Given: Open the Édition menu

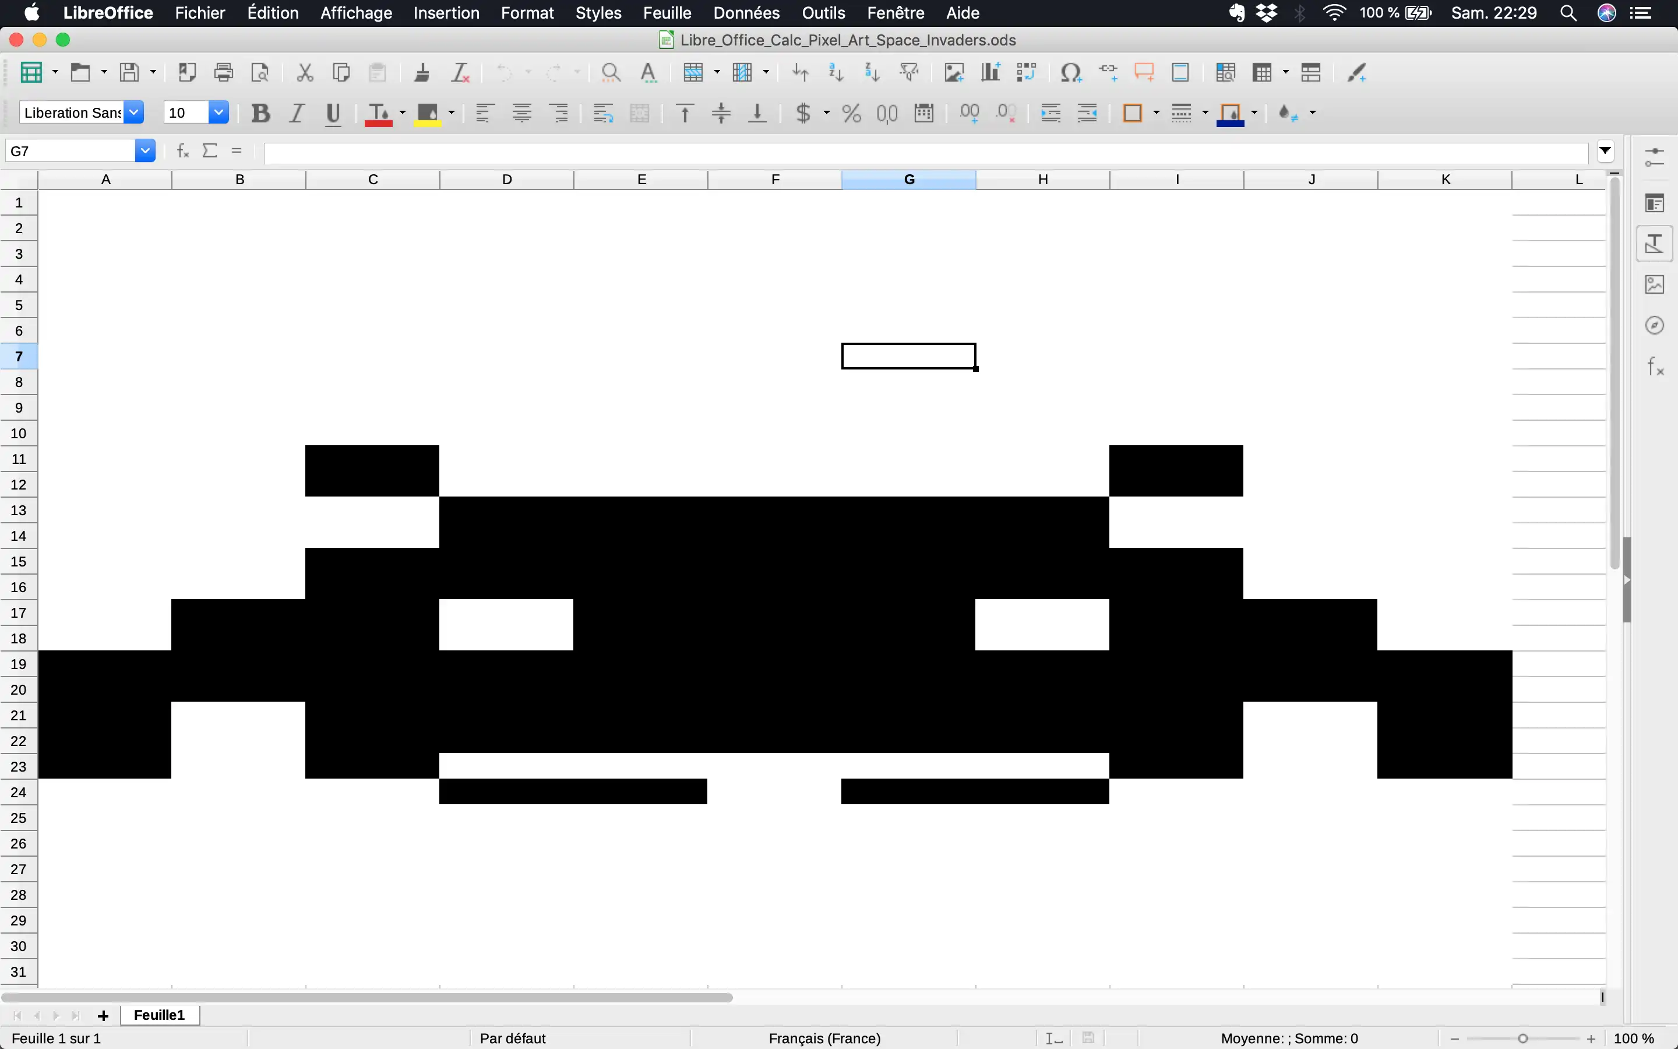Looking at the screenshot, I should 273,12.
